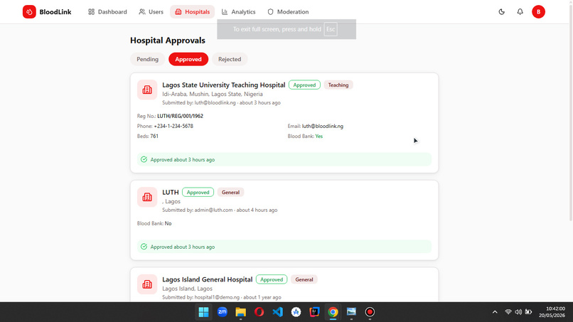Click the LUTH hospital card icon
The image size is (573, 322).
click(x=147, y=198)
